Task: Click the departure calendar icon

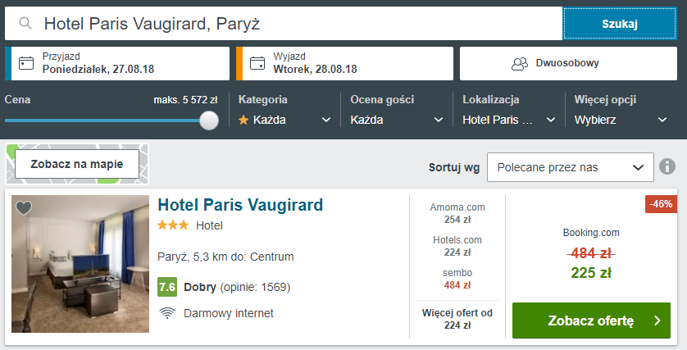Action: [257, 63]
